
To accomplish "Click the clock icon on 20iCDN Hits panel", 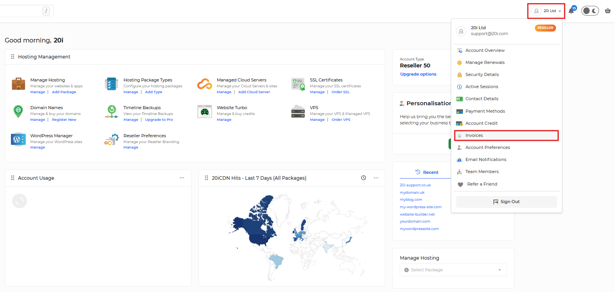I will click(x=363, y=178).
